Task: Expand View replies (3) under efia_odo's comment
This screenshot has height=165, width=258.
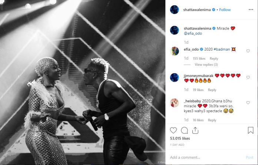Action: point(206,64)
